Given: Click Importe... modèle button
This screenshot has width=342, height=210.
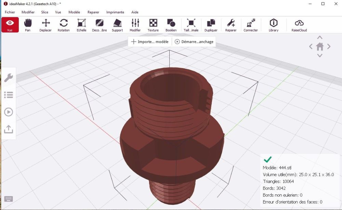Looking at the screenshot, I should point(150,42).
